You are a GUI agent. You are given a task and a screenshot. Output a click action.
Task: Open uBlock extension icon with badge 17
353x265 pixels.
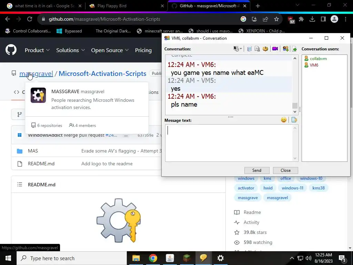coord(291,20)
